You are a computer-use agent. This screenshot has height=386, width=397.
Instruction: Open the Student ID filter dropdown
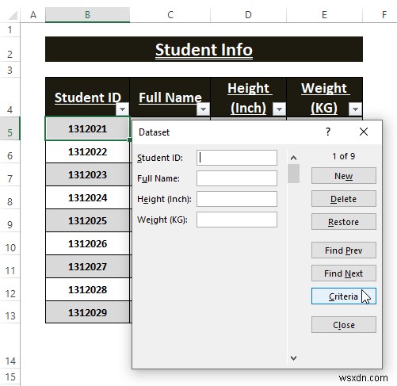click(122, 109)
